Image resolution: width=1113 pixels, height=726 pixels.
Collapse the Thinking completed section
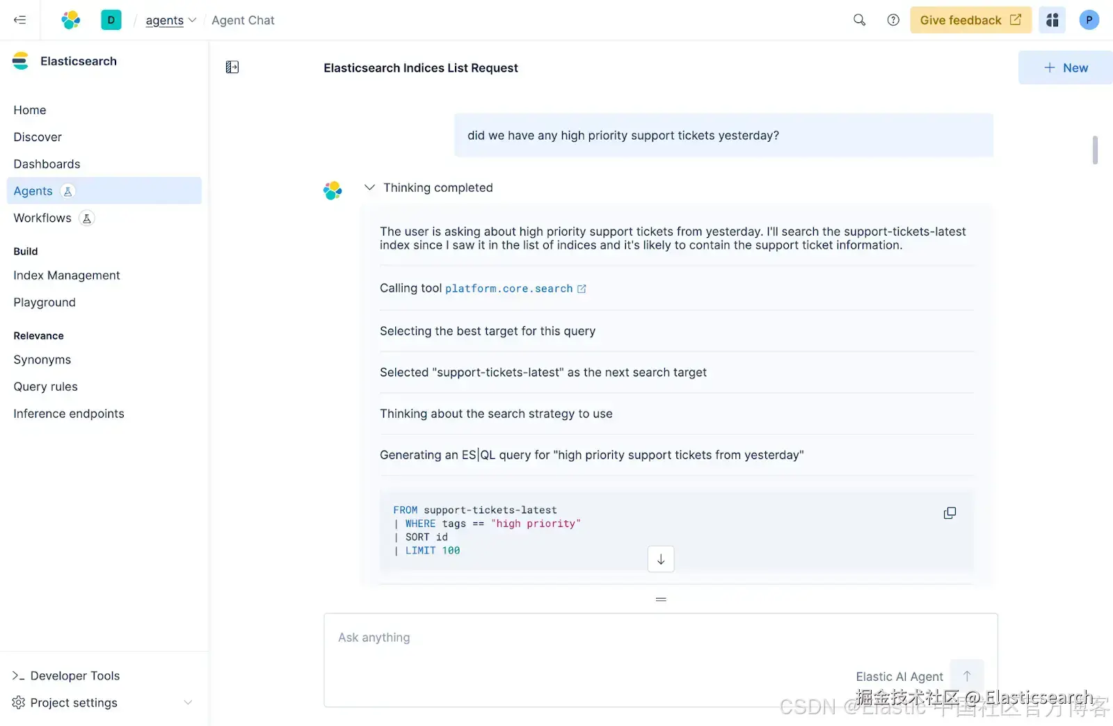tap(370, 188)
